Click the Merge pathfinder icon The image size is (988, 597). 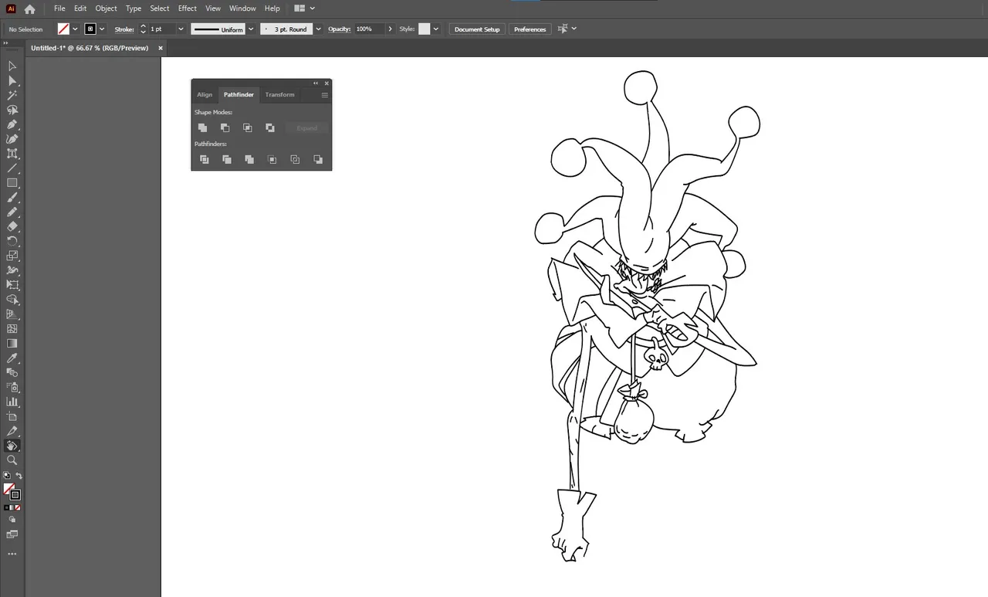tap(249, 159)
